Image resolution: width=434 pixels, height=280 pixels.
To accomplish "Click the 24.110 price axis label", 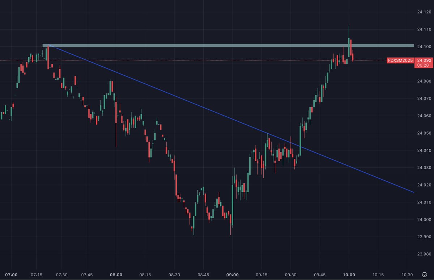I will click(424, 29).
